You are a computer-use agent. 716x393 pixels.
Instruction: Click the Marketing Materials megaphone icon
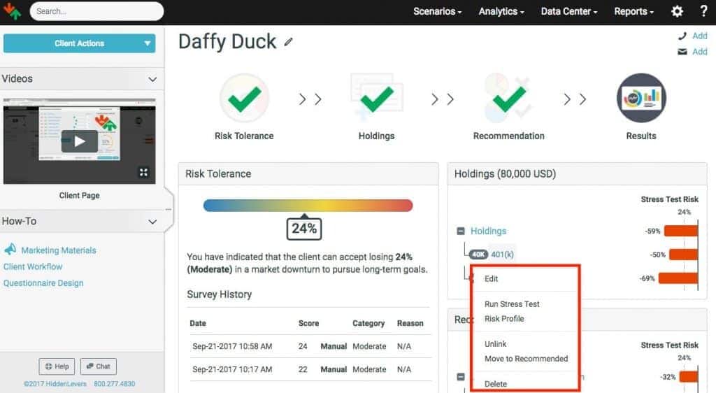coord(10,249)
